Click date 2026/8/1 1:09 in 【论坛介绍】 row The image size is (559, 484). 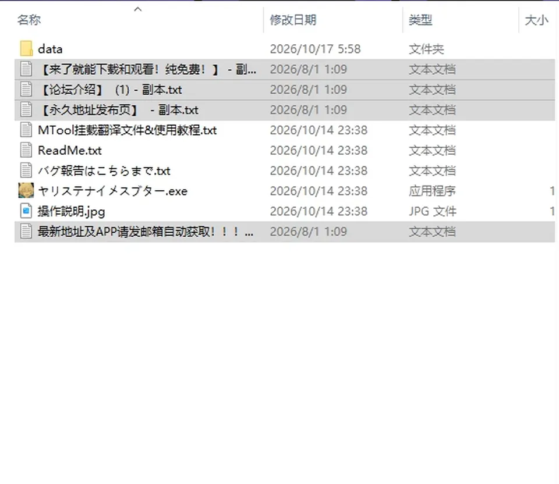click(x=309, y=90)
